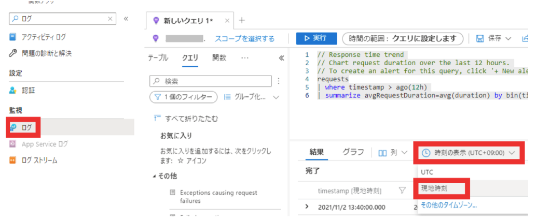Click 1 個のフィルター button
This screenshot has height=220, width=537.
184,97
